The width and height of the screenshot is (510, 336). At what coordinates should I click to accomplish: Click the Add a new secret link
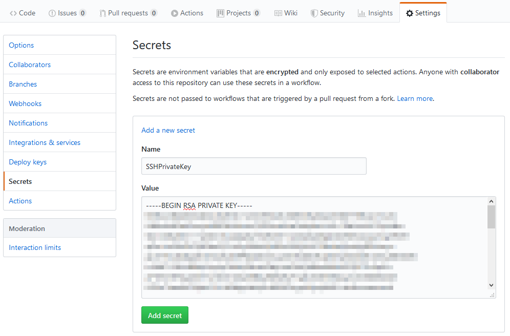coord(168,131)
